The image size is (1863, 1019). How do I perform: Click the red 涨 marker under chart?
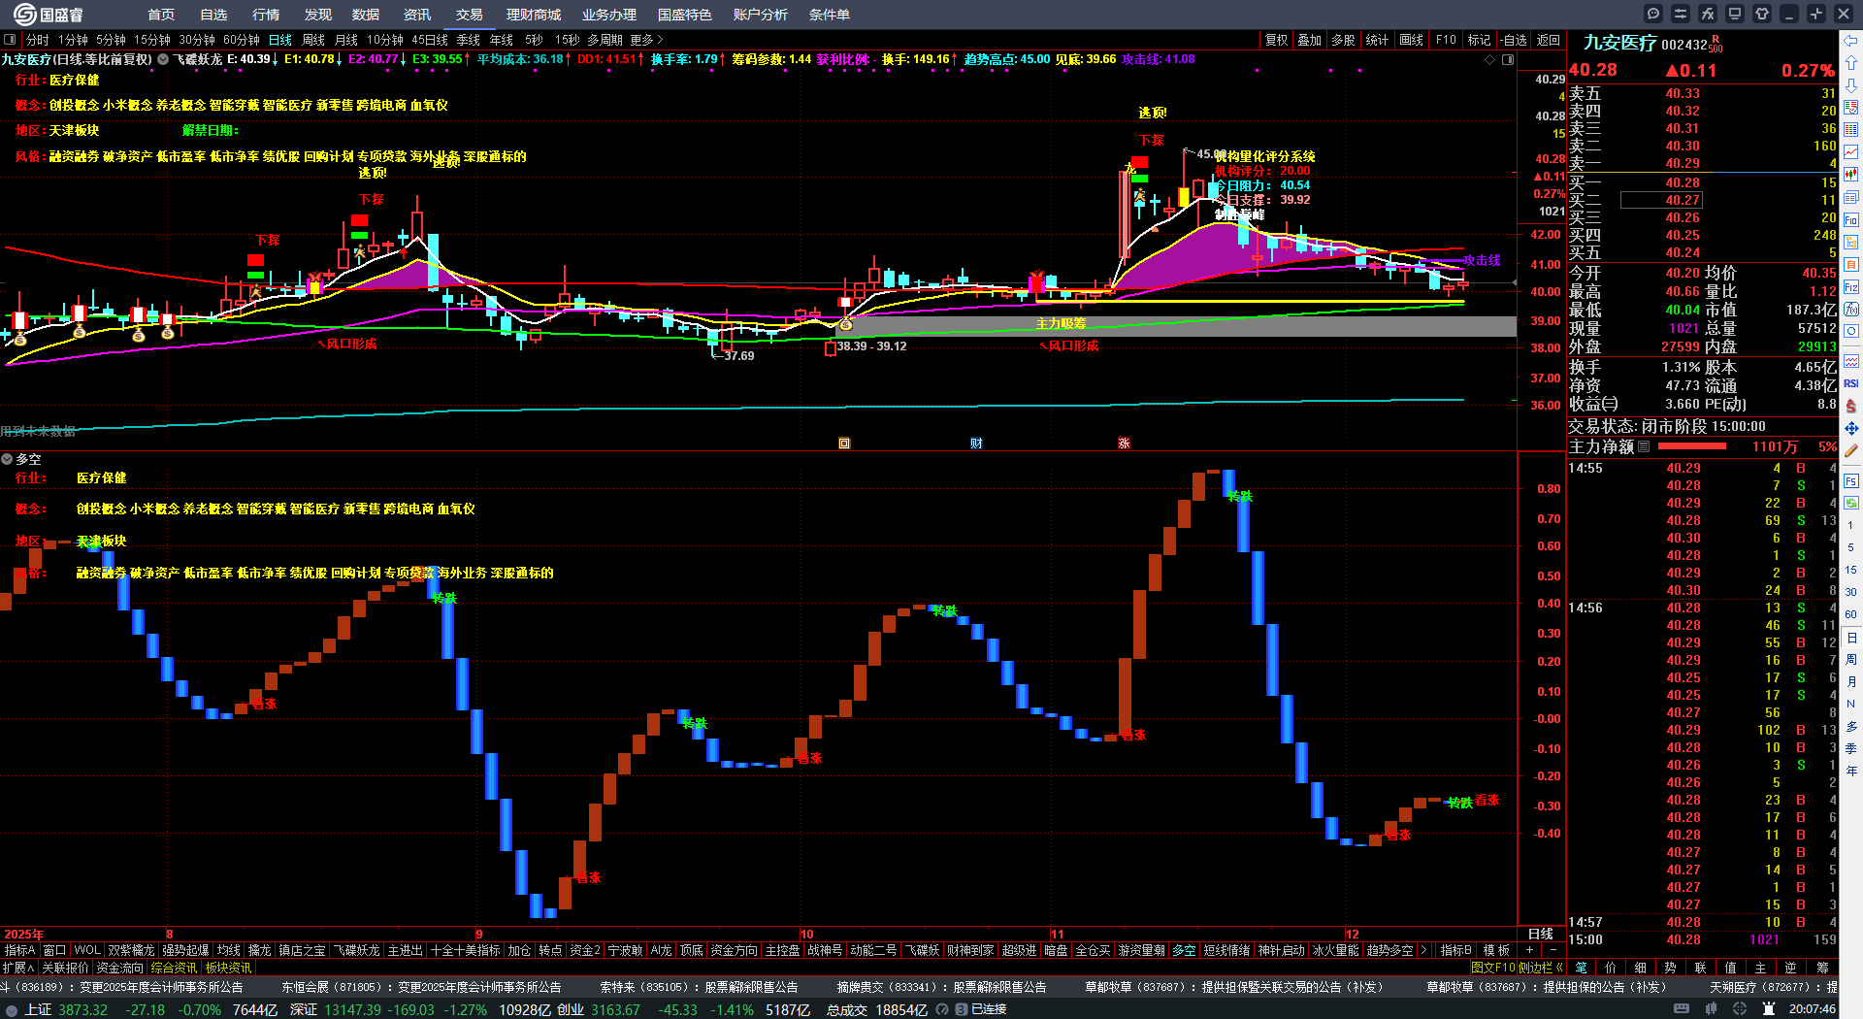coord(1124,444)
